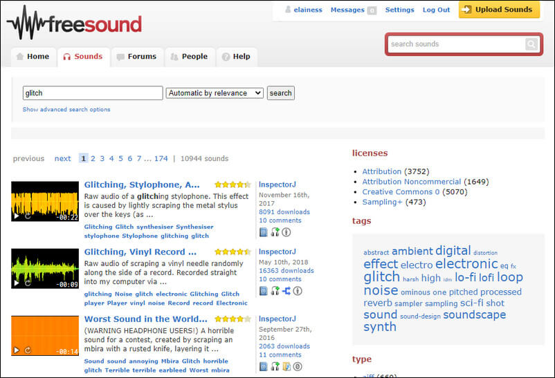Click Log Out
Screen dimensions: 555x378
[x=436, y=10]
